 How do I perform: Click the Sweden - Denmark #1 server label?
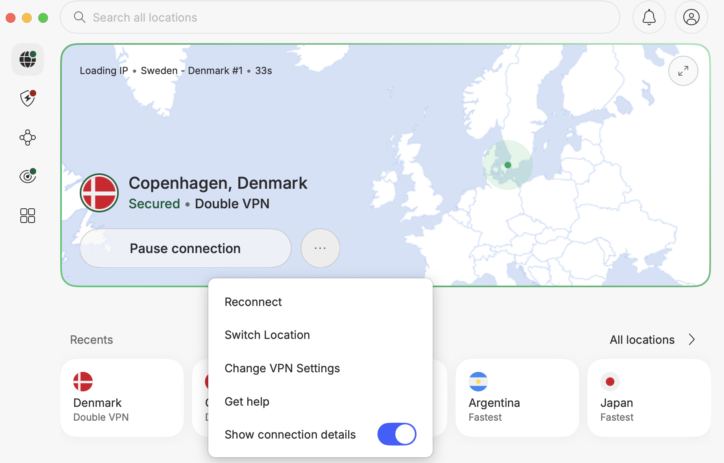point(192,70)
